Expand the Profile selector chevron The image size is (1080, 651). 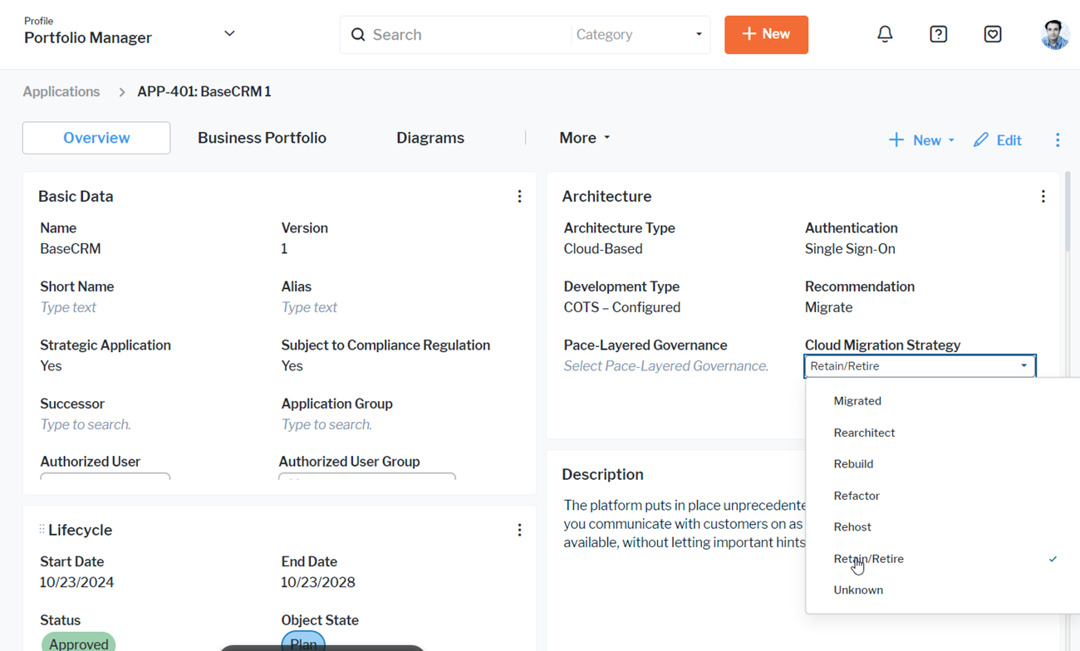tap(229, 34)
